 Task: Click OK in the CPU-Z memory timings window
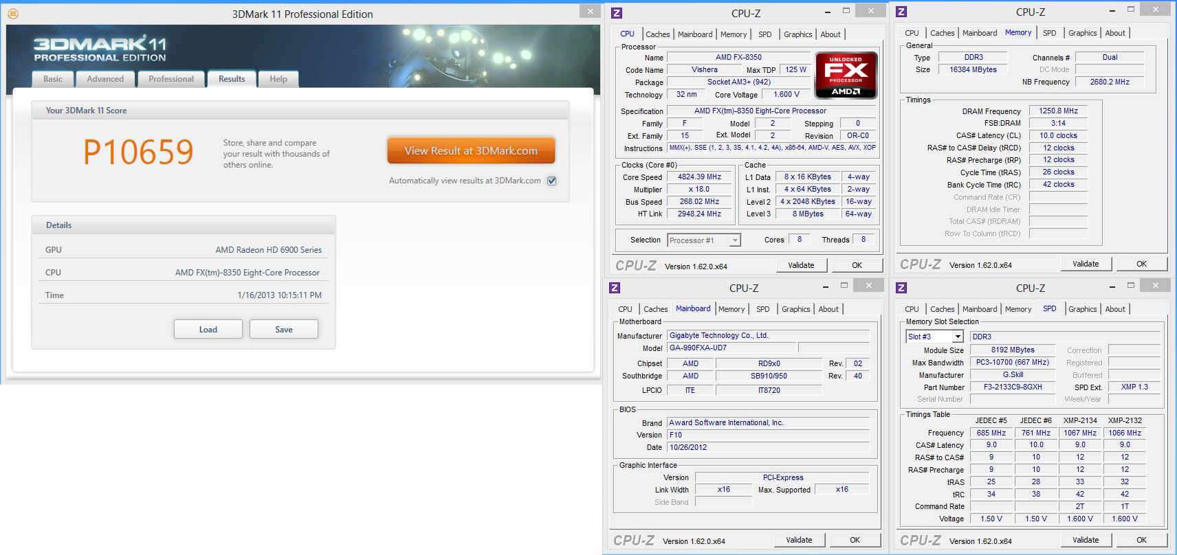[1141, 264]
